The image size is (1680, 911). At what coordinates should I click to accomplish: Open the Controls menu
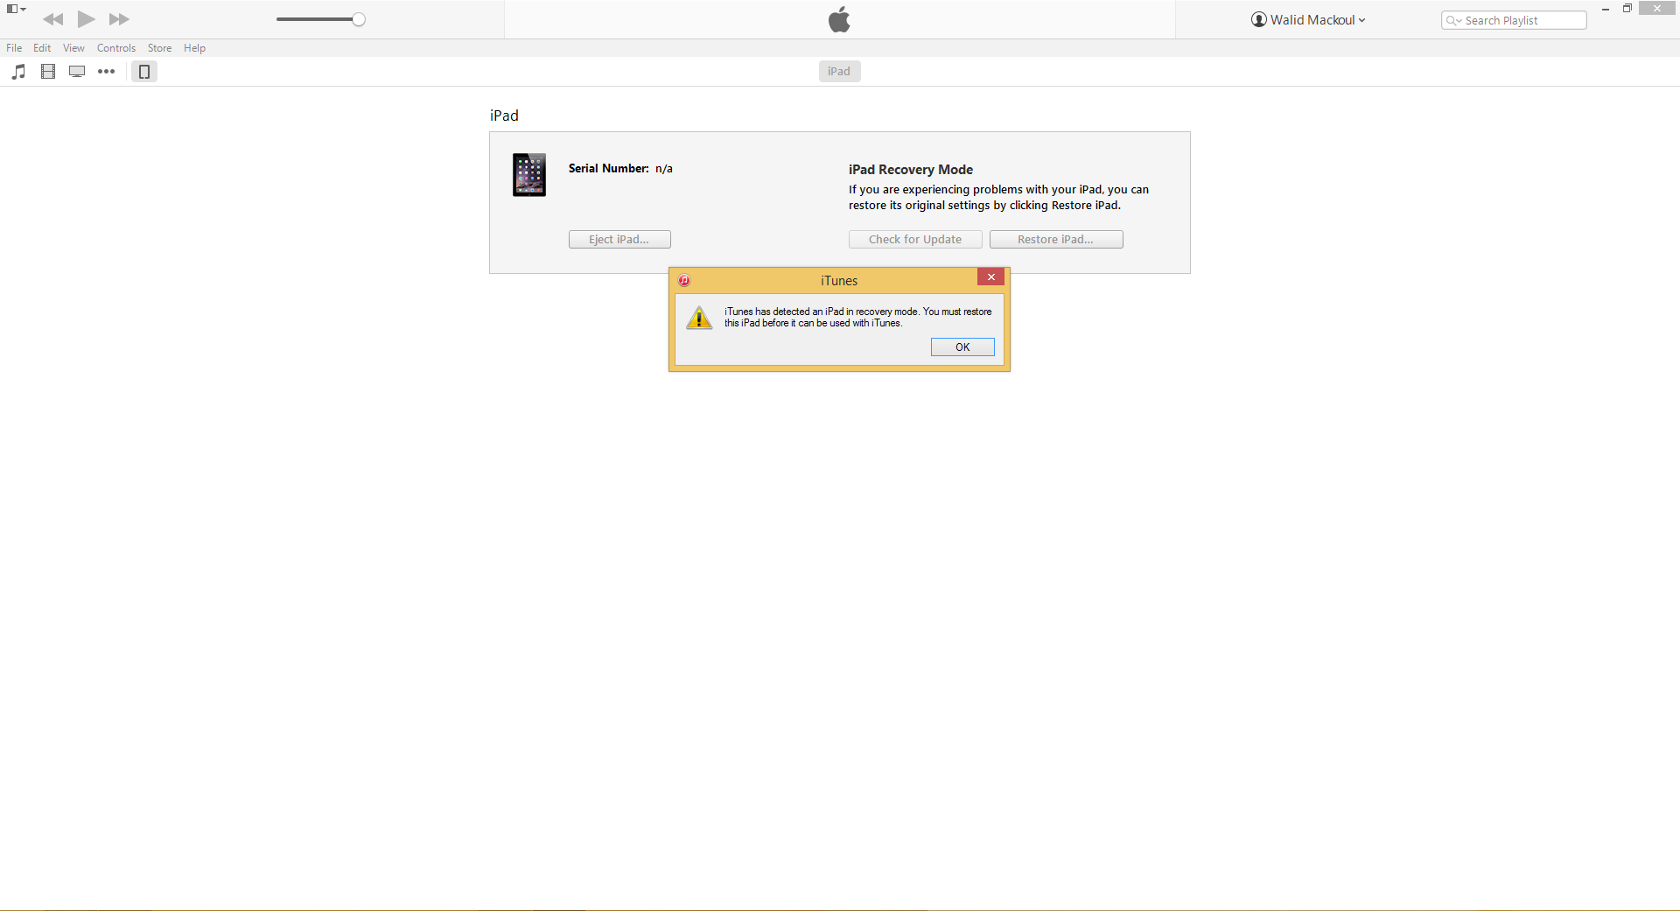(x=116, y=48)
